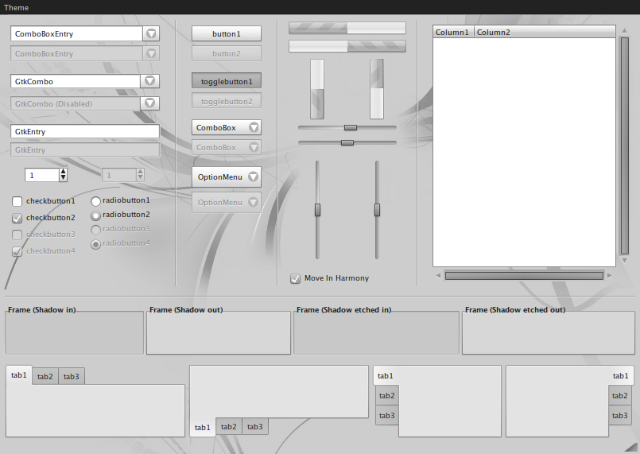
Task: Click the second horizontal progress bar
Action: (x=347, y=46)
